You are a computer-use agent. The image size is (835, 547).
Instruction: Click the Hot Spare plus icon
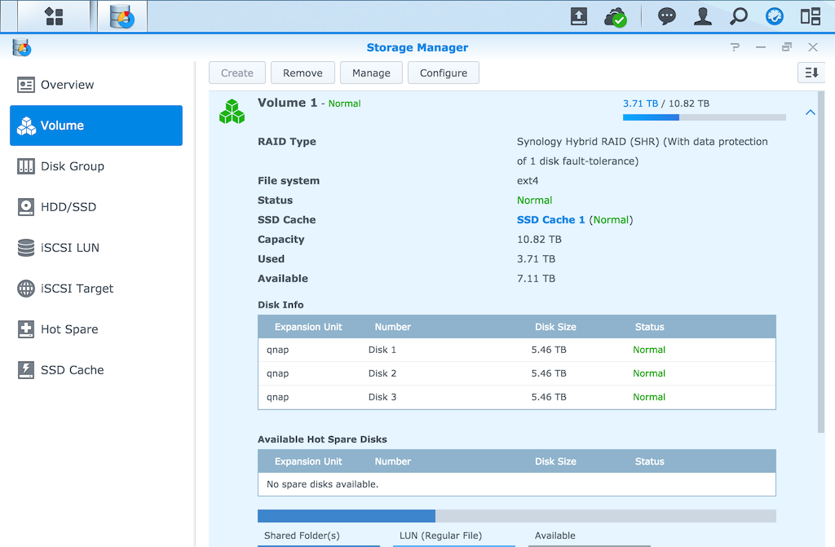point(25,329)
